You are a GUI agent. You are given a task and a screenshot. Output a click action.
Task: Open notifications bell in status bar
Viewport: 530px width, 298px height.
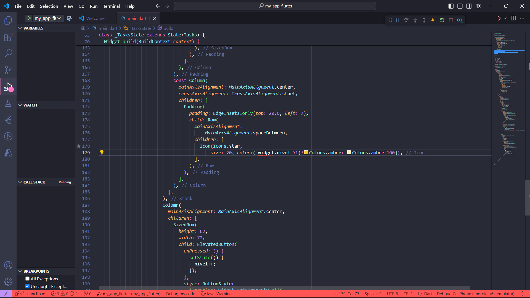523,294
